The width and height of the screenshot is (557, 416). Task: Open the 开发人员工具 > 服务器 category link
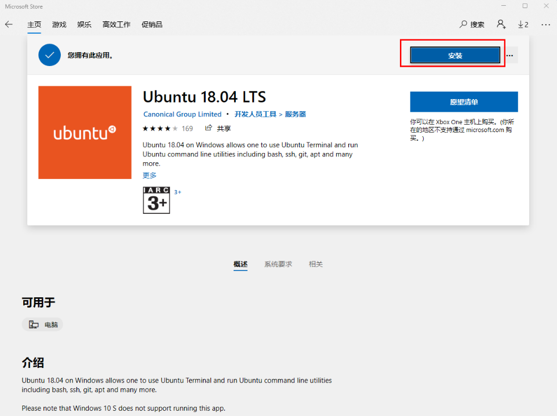point(270,114)
